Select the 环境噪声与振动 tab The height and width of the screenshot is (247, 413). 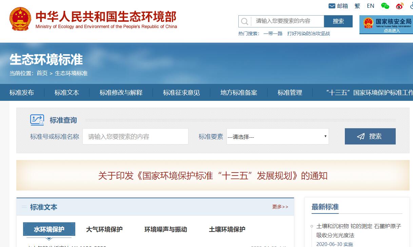pos(166,229)
